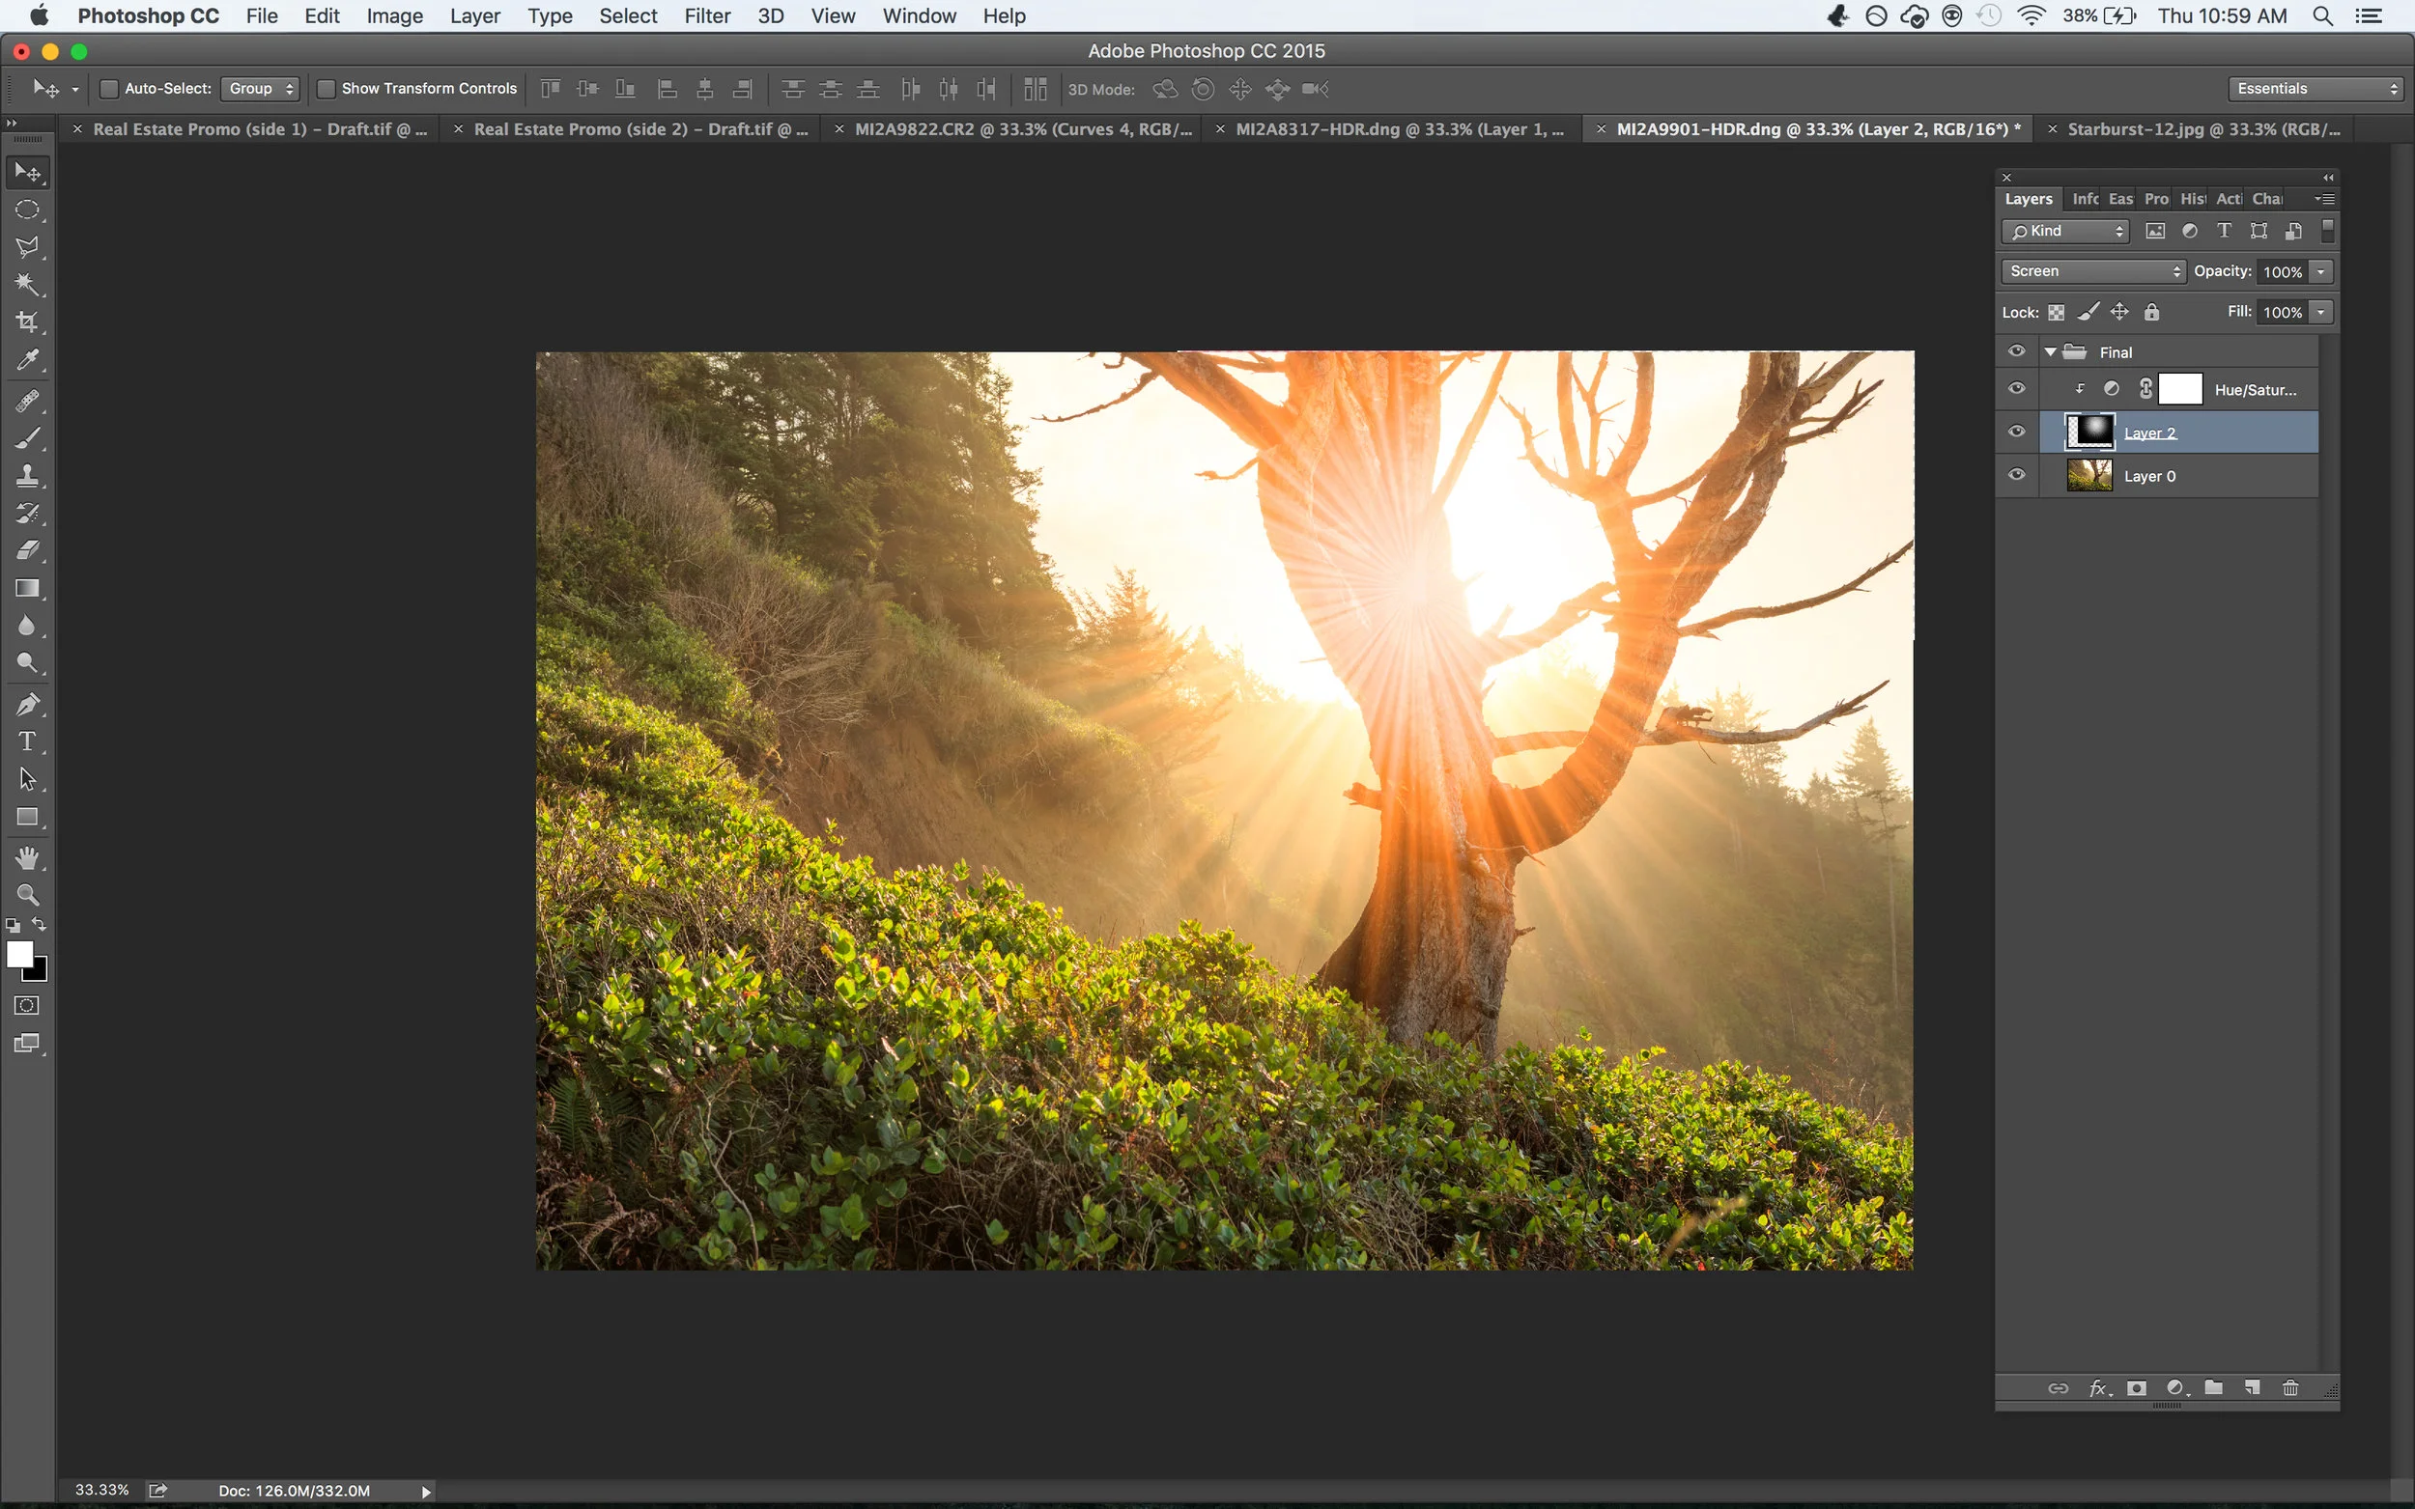This screenshot has height=1509, width=2415.
Task: Change screen mode from toolbox
Action: [27, 1044]
